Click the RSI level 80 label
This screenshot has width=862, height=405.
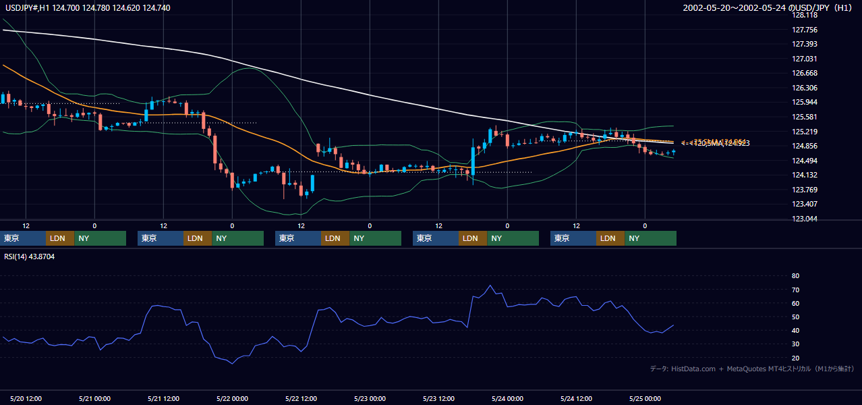[796, 276]
